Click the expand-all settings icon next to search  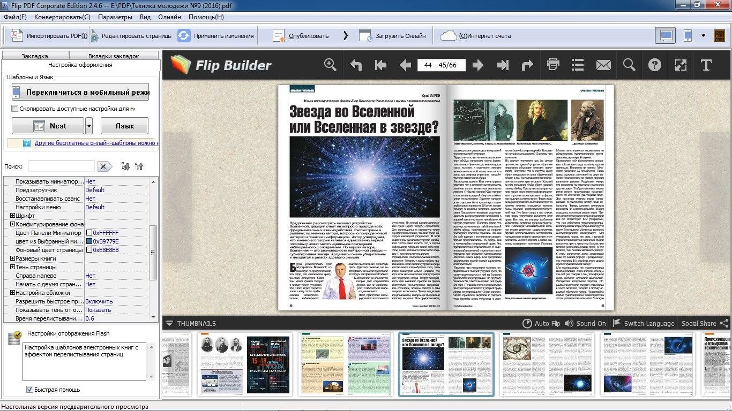(x=125, y=166)
